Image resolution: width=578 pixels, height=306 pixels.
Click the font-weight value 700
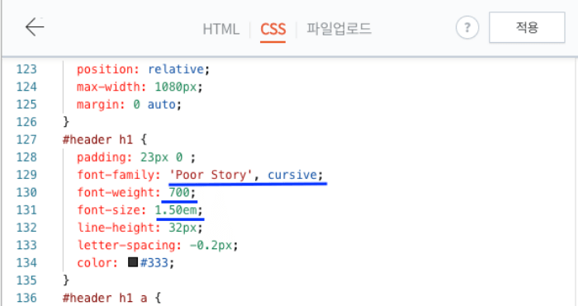coord(179,192)
